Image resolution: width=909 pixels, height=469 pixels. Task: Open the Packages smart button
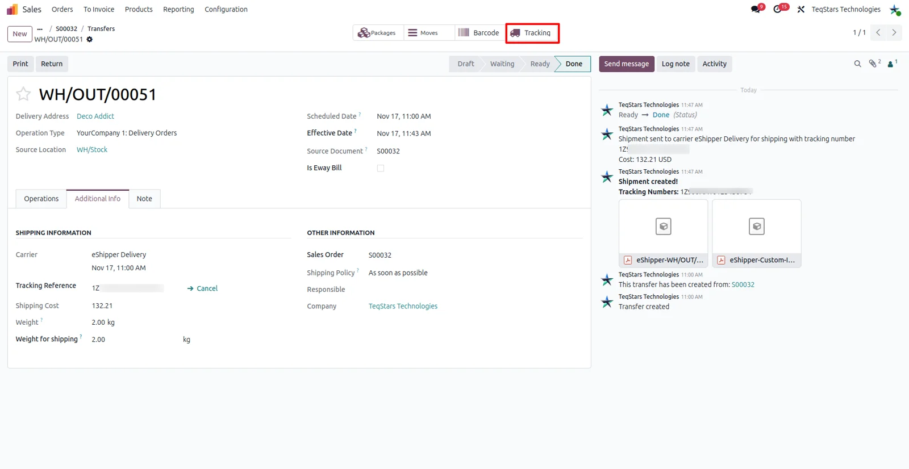[377, 33]
